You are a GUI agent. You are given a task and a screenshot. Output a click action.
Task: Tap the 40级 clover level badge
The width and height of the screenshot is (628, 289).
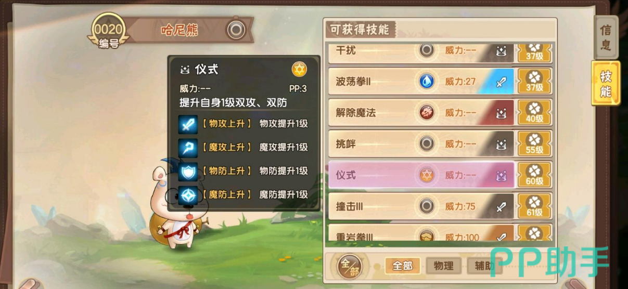click(x=534, y=113)
